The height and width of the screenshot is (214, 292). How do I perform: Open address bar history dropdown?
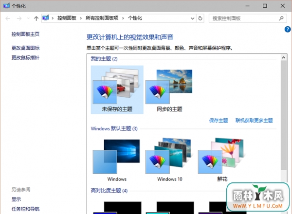click(x=193, y=18)
